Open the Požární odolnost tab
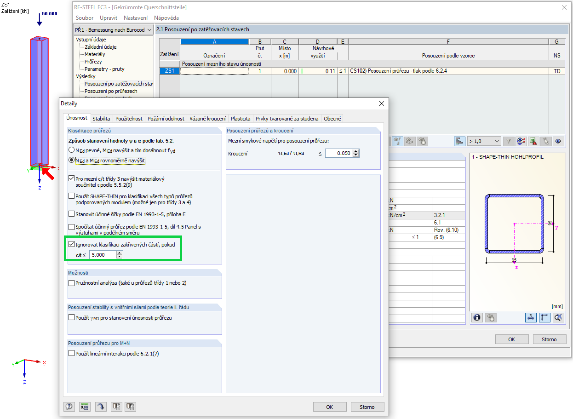The image size is (573, 419). (x=166, y=119)
